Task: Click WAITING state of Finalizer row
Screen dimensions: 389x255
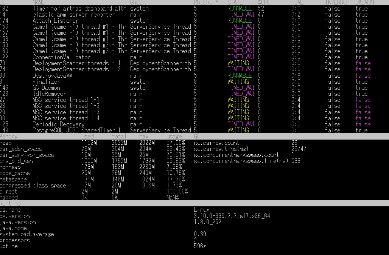Action: 238,81
